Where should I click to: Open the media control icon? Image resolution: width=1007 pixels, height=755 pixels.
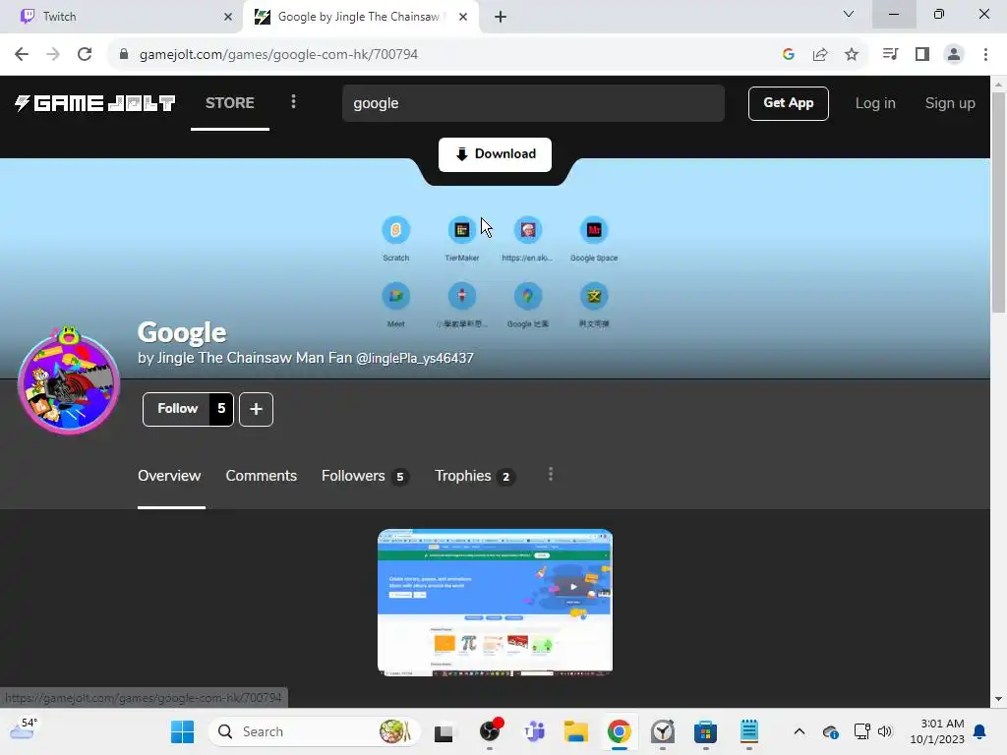890,54
